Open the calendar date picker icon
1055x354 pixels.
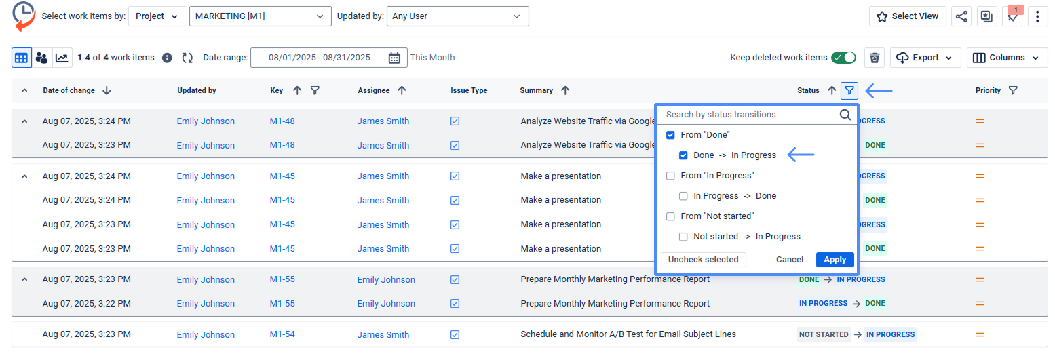click(394, 58)
